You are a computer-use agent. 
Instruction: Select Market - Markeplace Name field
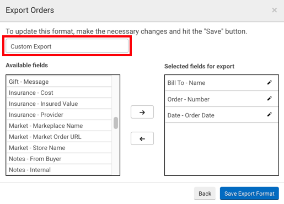(59, 126)
